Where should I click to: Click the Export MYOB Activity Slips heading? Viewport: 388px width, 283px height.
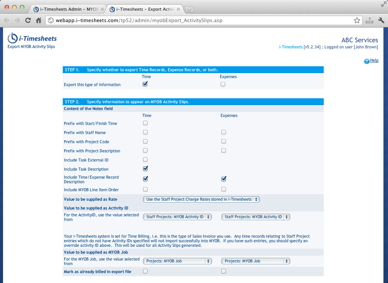[x=31, y=46]
